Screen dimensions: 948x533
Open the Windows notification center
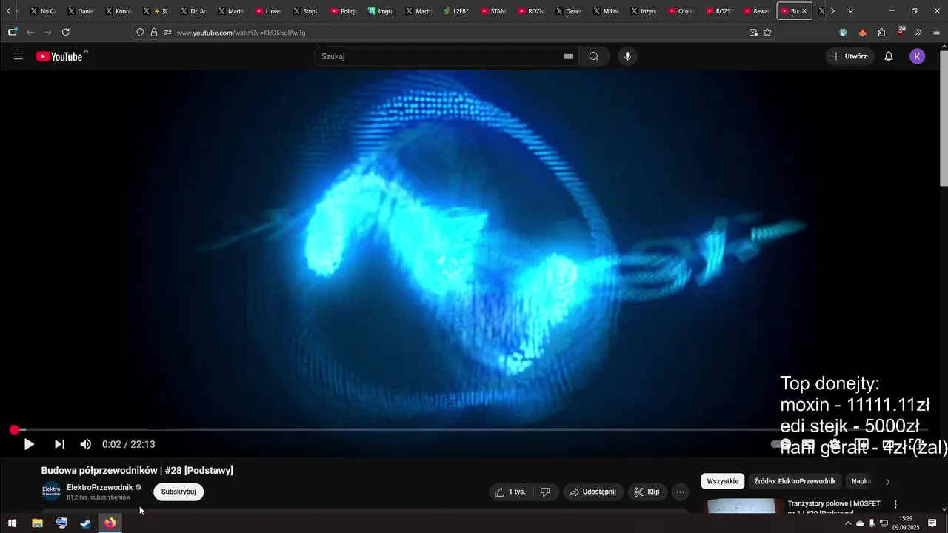click(x=932, y=523)
